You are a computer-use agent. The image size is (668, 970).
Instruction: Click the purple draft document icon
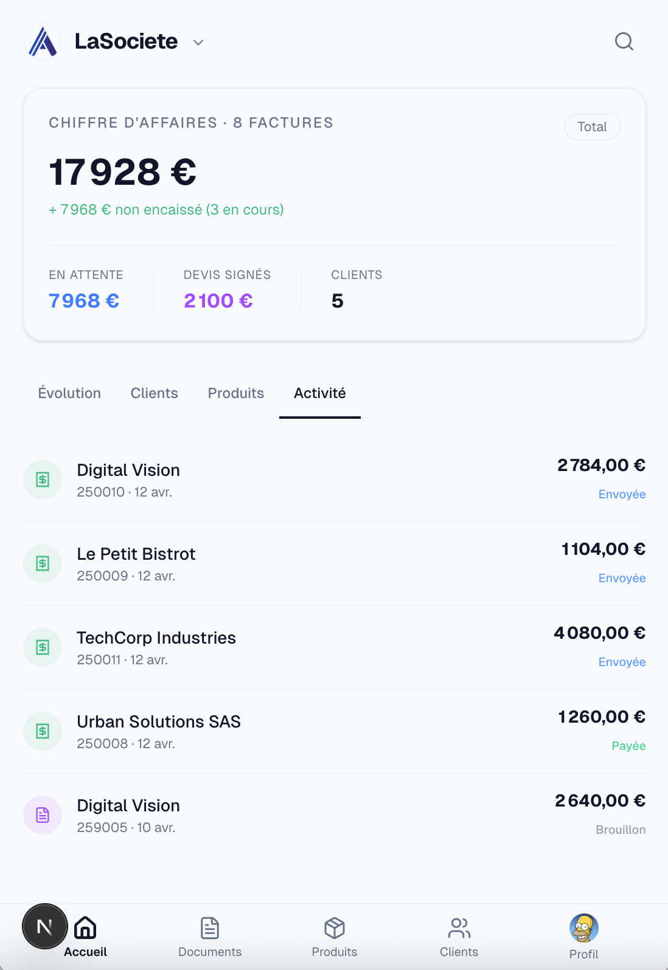click(42, 815)
